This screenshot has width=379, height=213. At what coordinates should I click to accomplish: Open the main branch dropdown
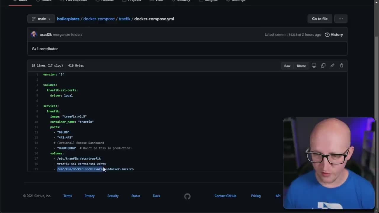(x=41, y=19)
